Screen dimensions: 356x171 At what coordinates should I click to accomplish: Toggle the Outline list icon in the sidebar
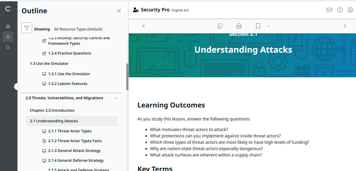[8, 37]
